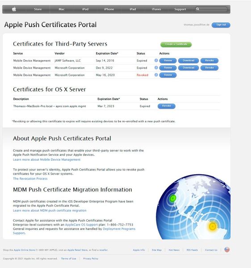This screenshot has height=268, width=251.
Task: Open Apple Online Store footer link
Action: (24, 250)
